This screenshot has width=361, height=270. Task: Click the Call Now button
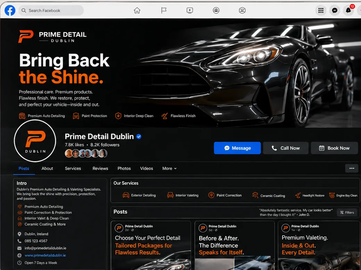[286, 148]
